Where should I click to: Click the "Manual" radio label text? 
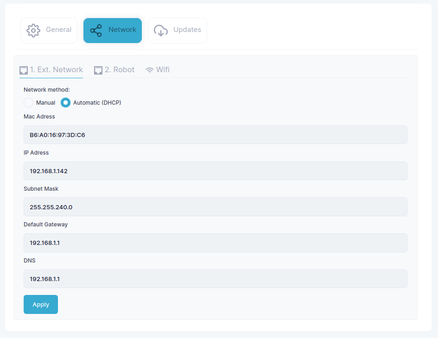click(45, 103)
